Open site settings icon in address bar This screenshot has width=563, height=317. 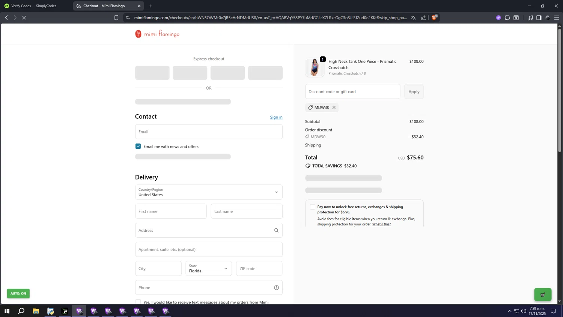(x=128, y=18)
